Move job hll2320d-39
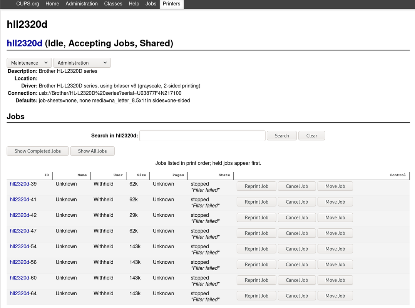Image resolution: width=415 pixels, height=308 pixels. point(335,186)
